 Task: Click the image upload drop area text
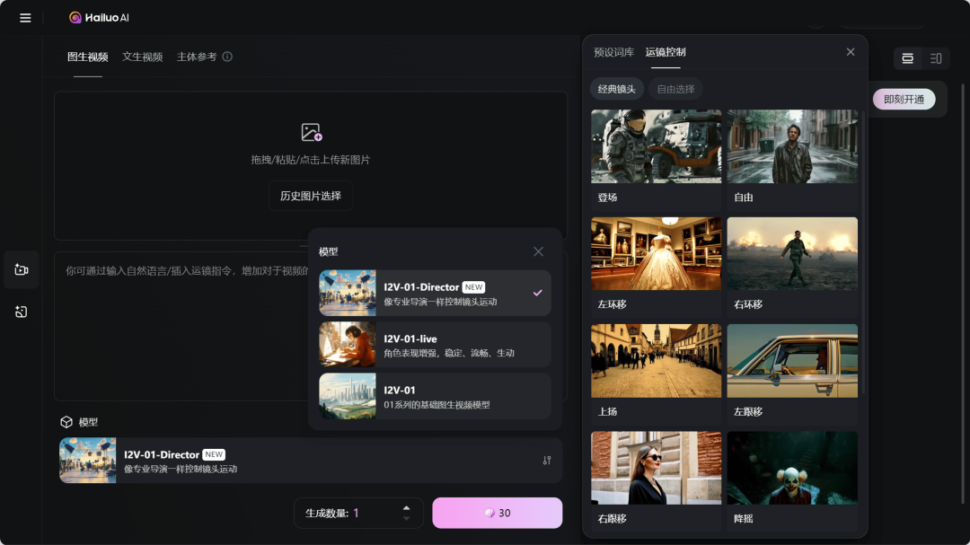click(x=311, y=160)
